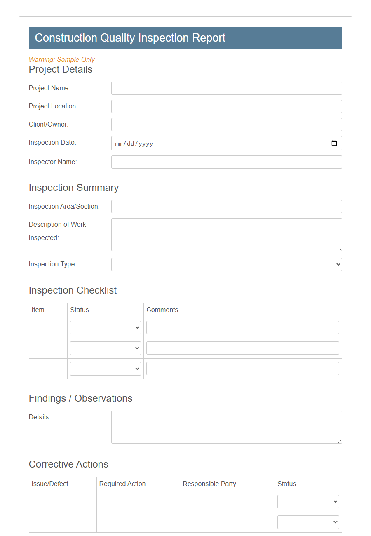Image resolution: width=371 pixels, height=536 pixels.
Task: Click the Project Name input field
Action: 226,88
